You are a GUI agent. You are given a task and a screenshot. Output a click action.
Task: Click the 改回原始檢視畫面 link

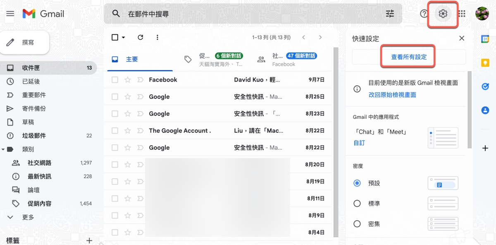tap(392, 95)
